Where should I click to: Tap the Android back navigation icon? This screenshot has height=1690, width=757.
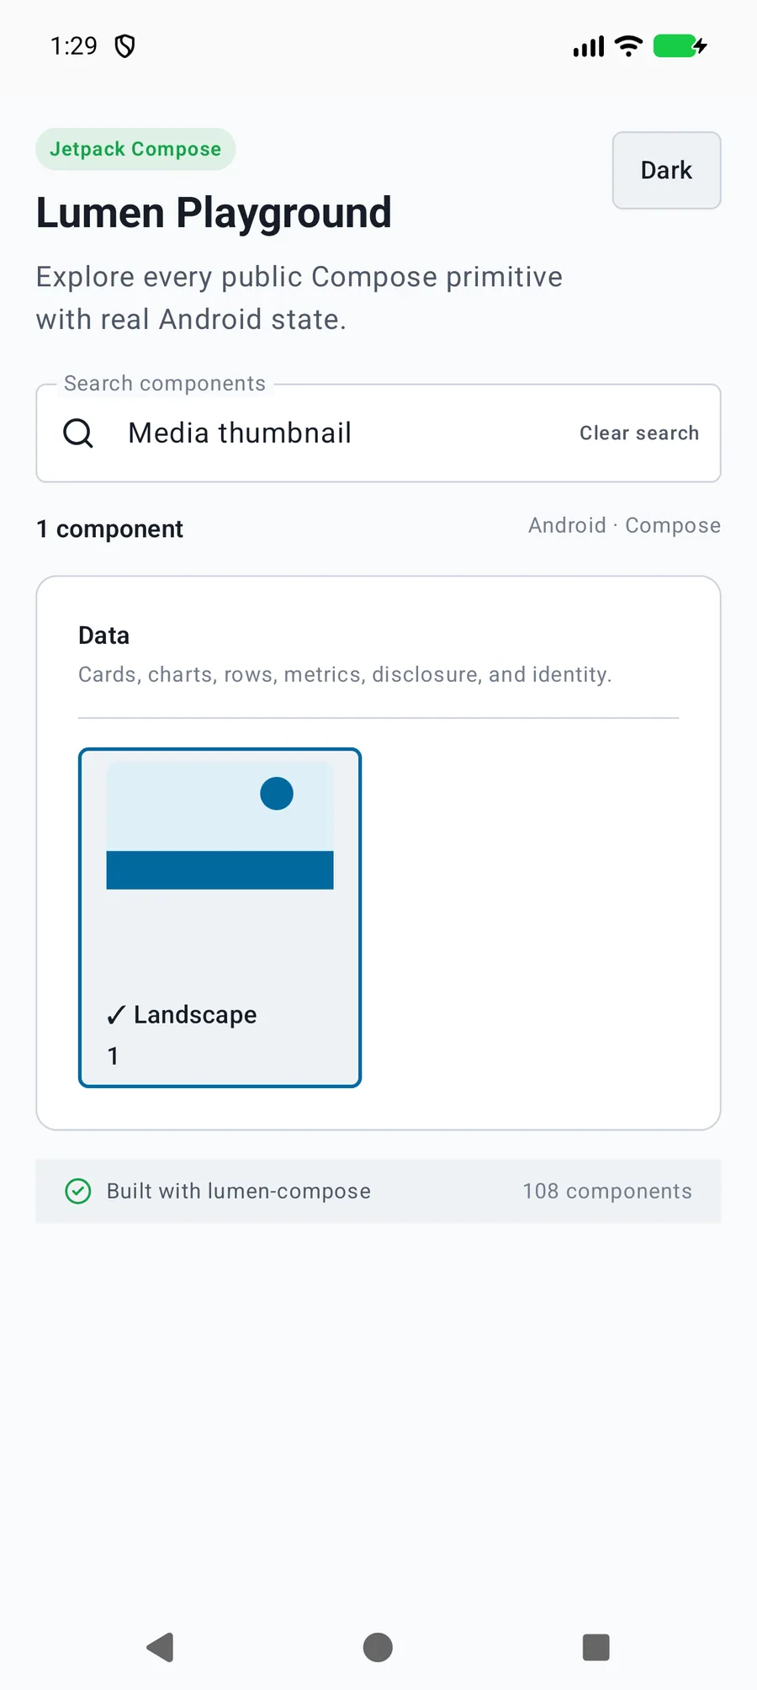click(160, 1647)
